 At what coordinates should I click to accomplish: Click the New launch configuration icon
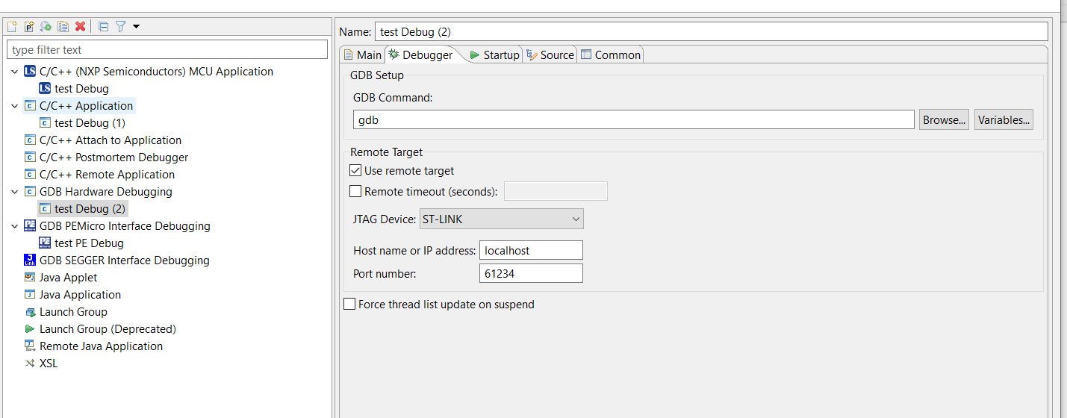[x=12, y=26]
